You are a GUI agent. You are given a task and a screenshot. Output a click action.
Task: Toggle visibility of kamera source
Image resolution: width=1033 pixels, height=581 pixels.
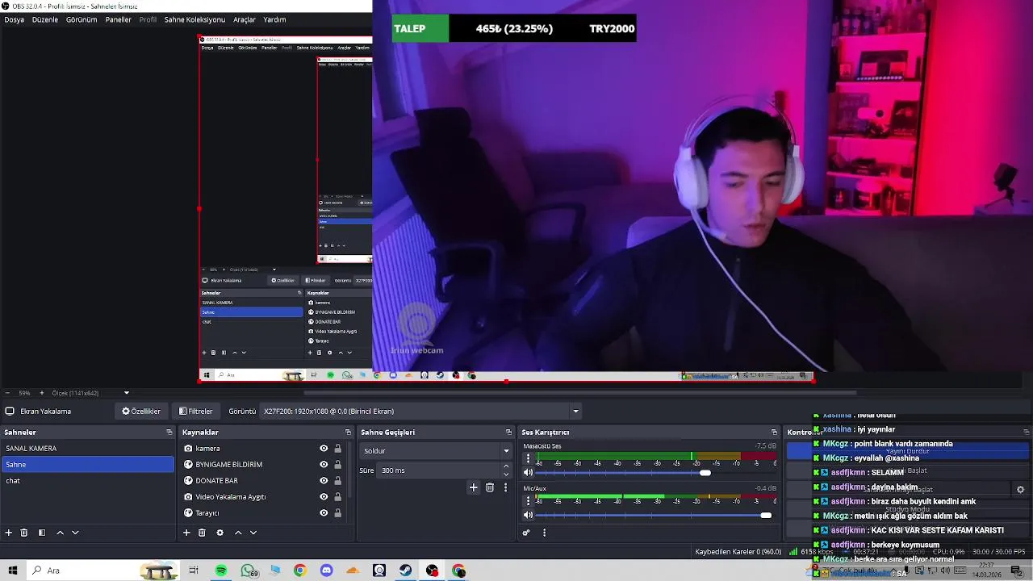point(324,449)
